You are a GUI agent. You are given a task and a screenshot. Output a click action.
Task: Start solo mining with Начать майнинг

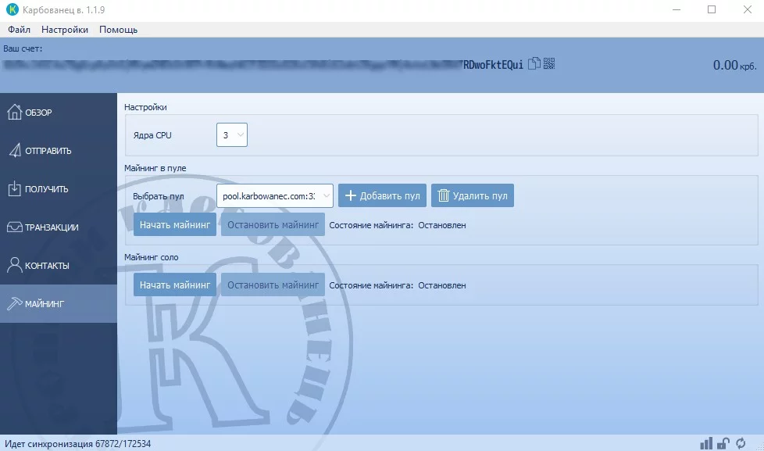pyautogui.click(x=175, y=285)
